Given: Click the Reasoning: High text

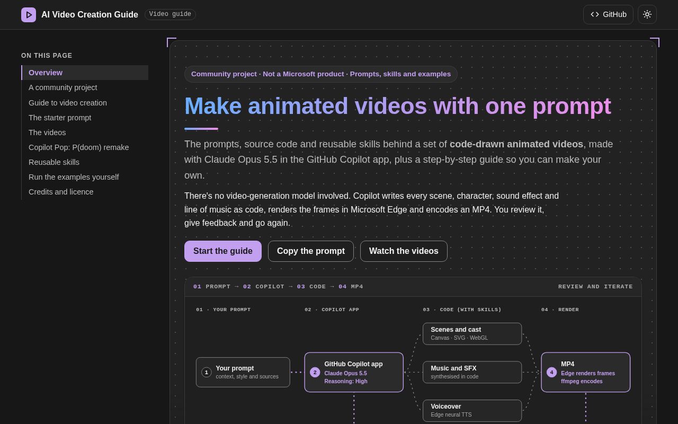Looking at the screenshot, I should [346, 382].
